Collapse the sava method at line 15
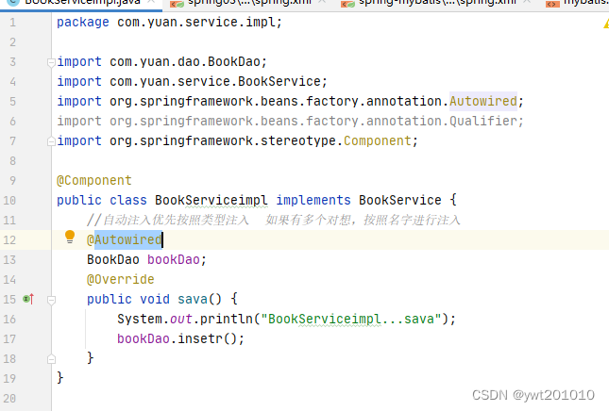 51,300
